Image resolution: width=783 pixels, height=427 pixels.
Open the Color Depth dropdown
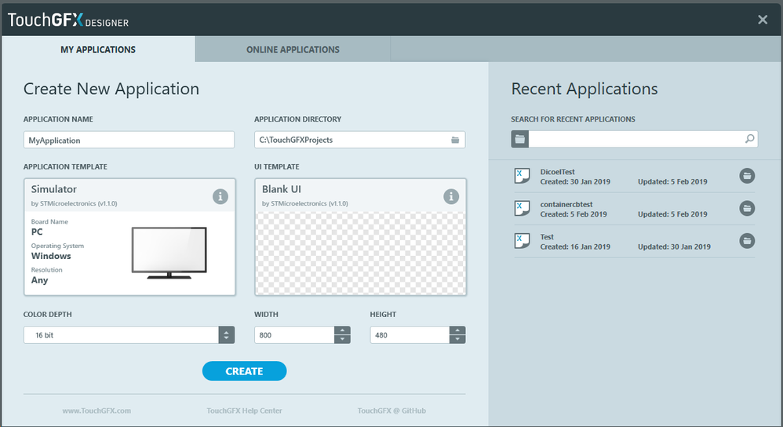click(226, 335)
